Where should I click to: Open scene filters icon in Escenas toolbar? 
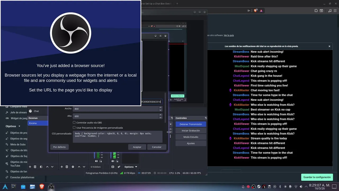41,167
